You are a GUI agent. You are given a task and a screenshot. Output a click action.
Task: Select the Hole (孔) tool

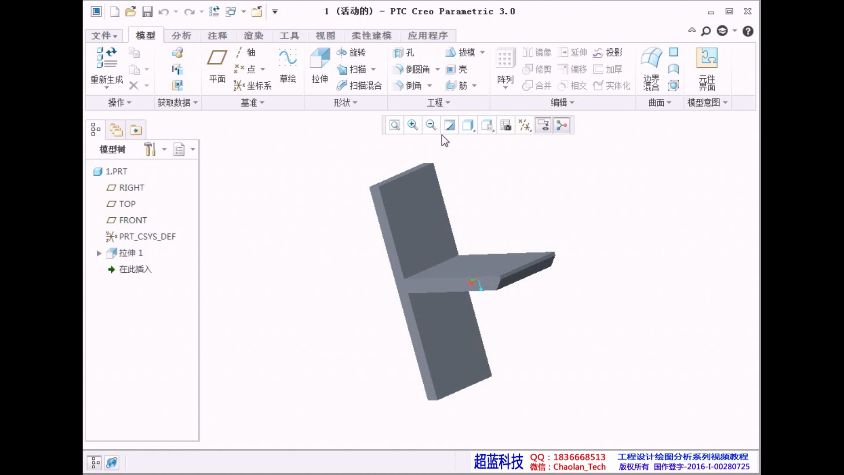point(404,53)
